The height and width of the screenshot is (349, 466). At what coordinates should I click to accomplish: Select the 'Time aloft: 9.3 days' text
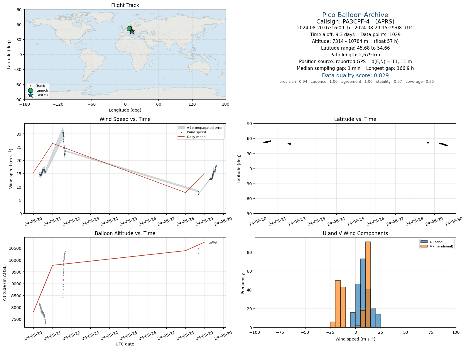(x=332, y=35)
